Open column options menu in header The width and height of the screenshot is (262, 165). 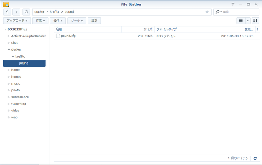pyautogui.click(x=257, y=29)
